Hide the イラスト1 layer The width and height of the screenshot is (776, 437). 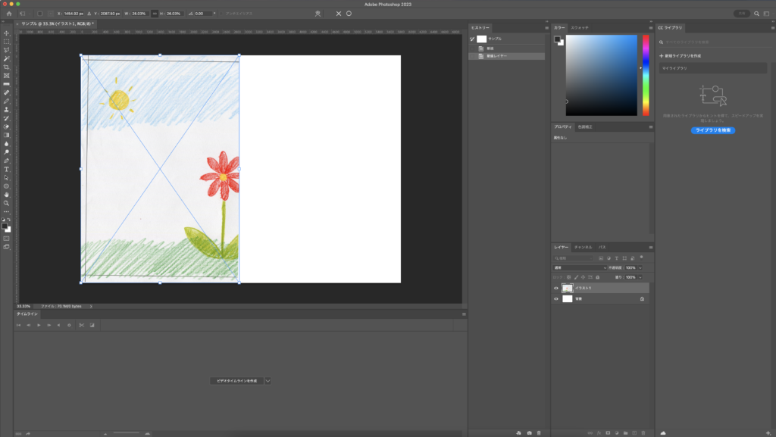coord(556,288)
